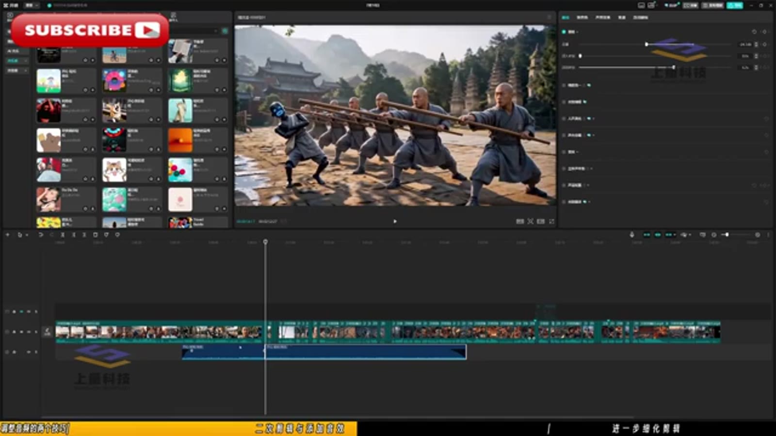
Task: Click the reset icon in basic audio section
Action: pyautogui.click(x=754, y=31)
